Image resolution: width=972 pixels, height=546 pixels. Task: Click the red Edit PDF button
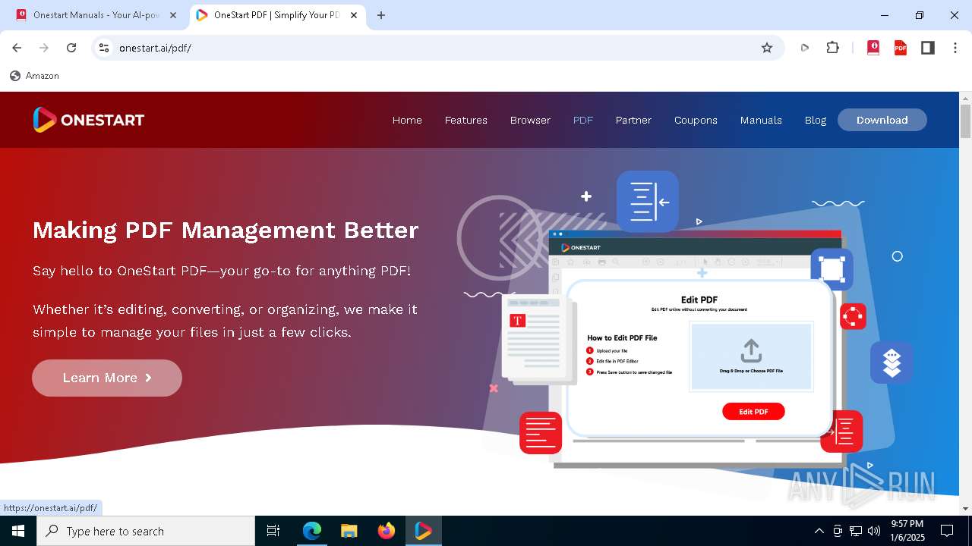pyautogui.click(x=753, y=412)
